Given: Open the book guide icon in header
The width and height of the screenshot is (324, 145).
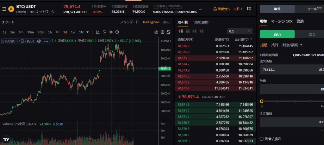Looking at the screenshot, I should click(x=249, y=9).
